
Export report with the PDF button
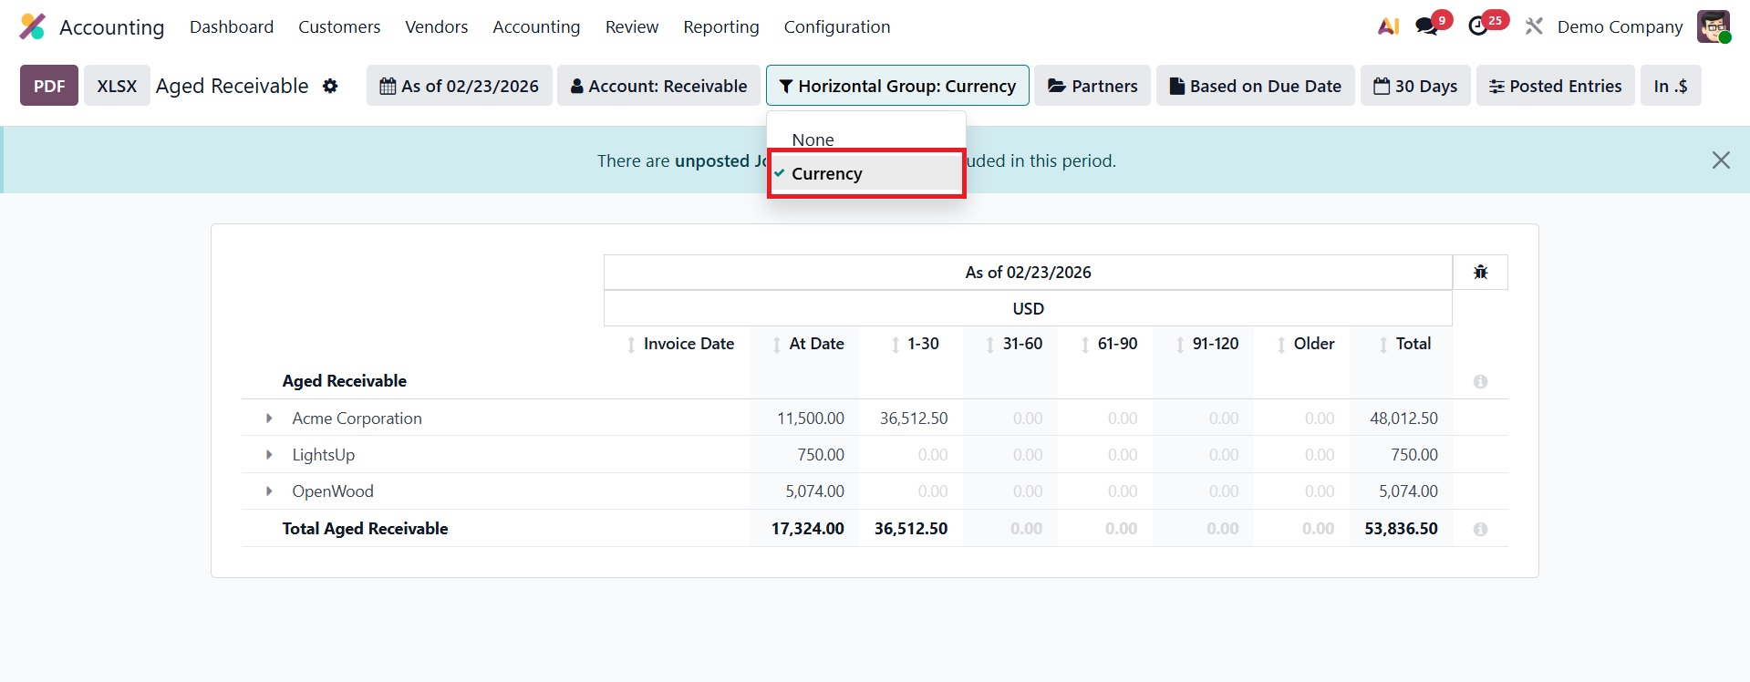(49, 86)
